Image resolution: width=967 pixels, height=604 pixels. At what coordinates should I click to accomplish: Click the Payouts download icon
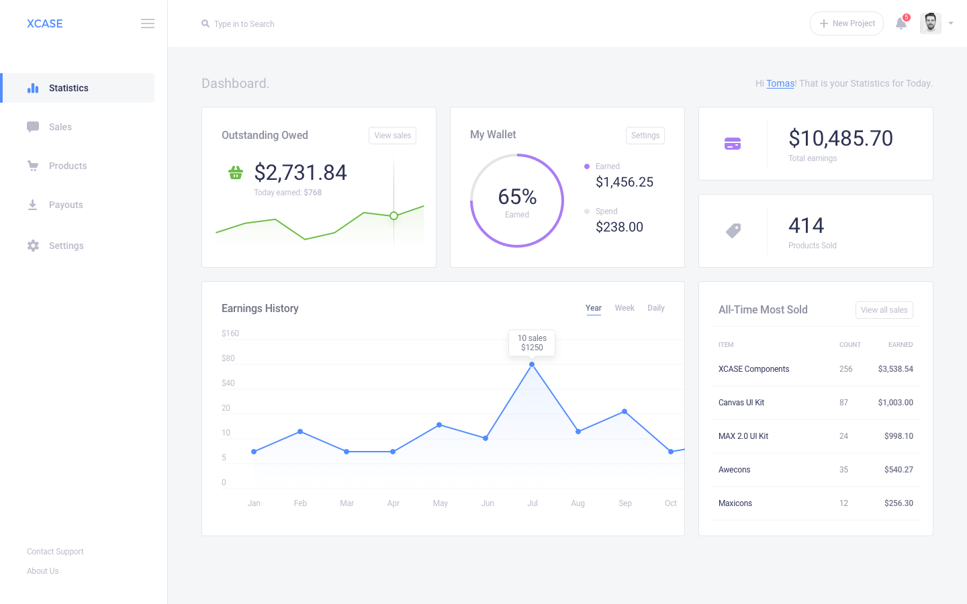click(32, 205)
